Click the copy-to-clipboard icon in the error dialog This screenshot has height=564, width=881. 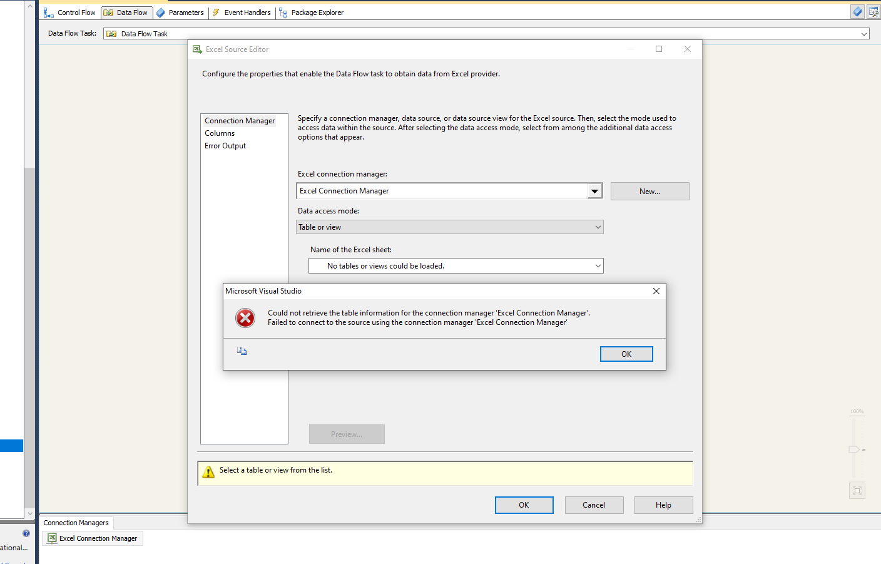[242, 351]
